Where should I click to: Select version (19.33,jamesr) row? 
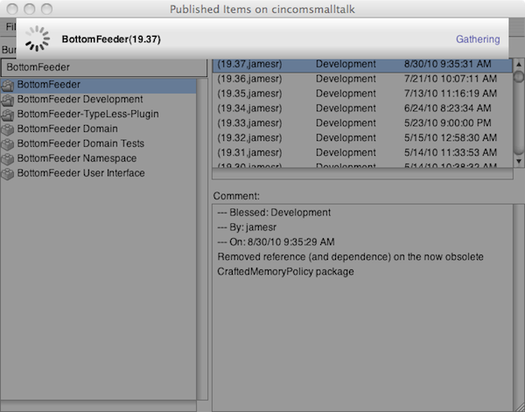coord(362,123)
